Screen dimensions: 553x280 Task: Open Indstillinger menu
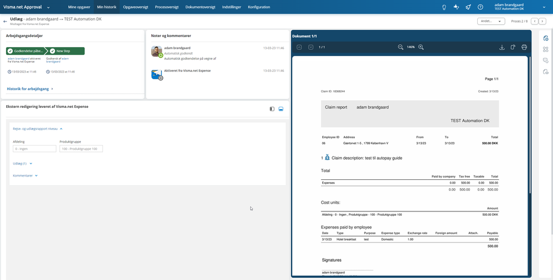pyautogui.click(x=232, y=7)
